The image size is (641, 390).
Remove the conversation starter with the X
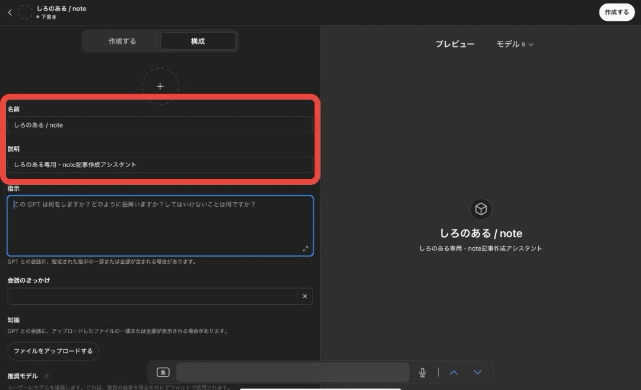(304, 296)
